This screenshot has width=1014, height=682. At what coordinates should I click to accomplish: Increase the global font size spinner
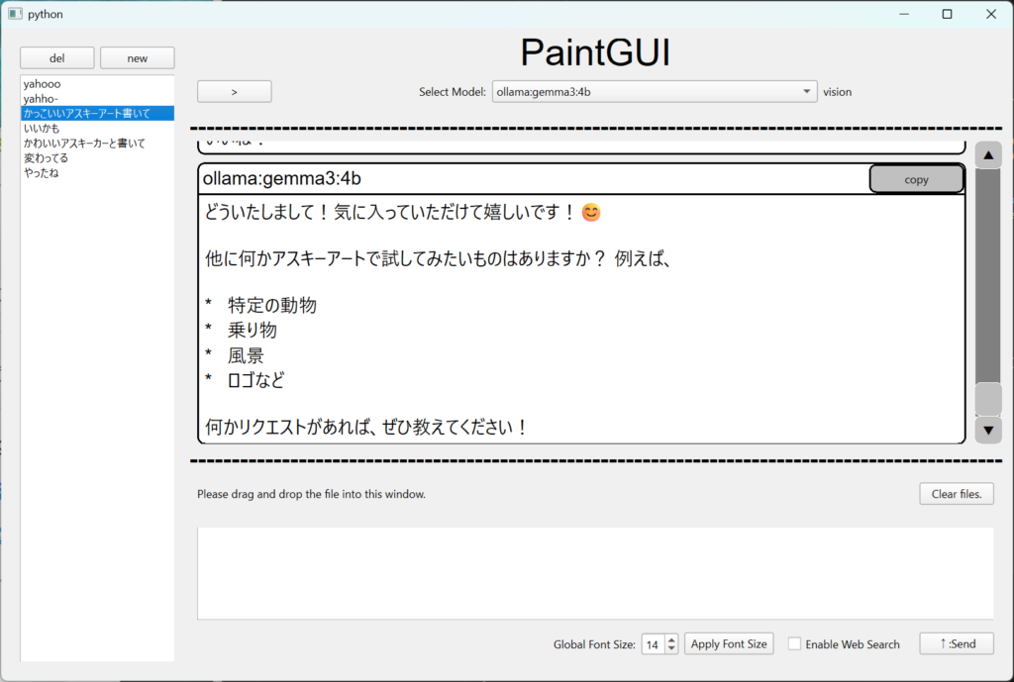[x=672, y=639]
